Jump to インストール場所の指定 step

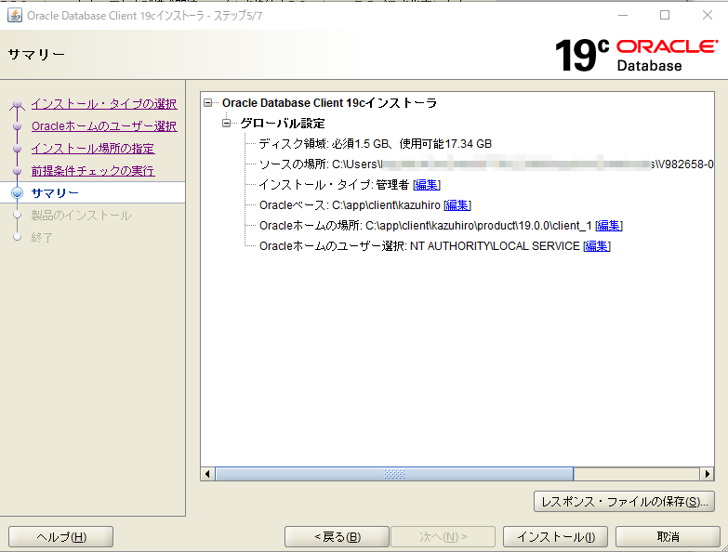[92, 149]
